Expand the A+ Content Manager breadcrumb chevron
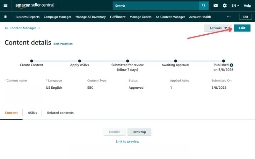Screen dimensions: 255x159 (39, 28)
